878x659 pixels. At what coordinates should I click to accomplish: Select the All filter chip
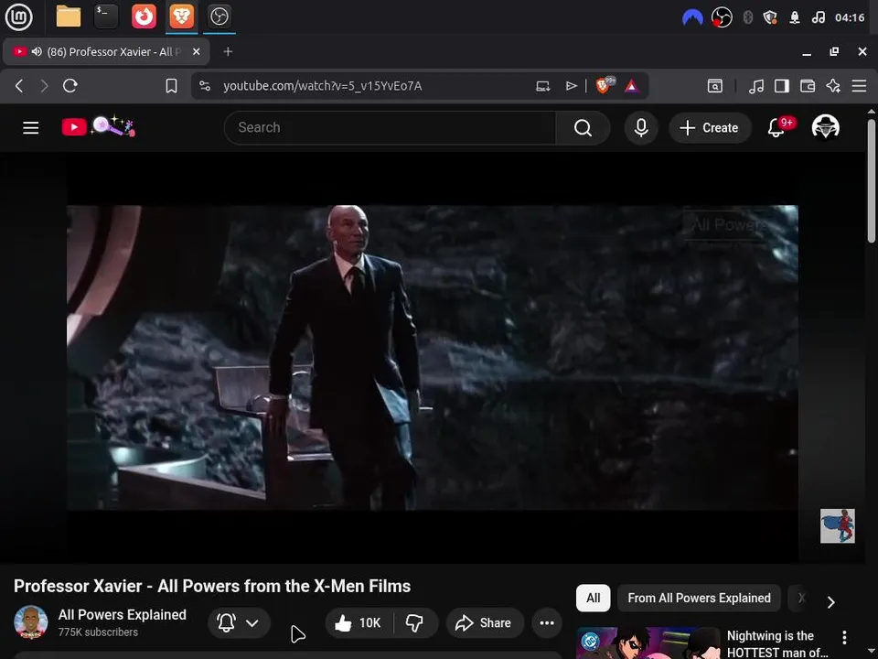(x=593, y=598)
